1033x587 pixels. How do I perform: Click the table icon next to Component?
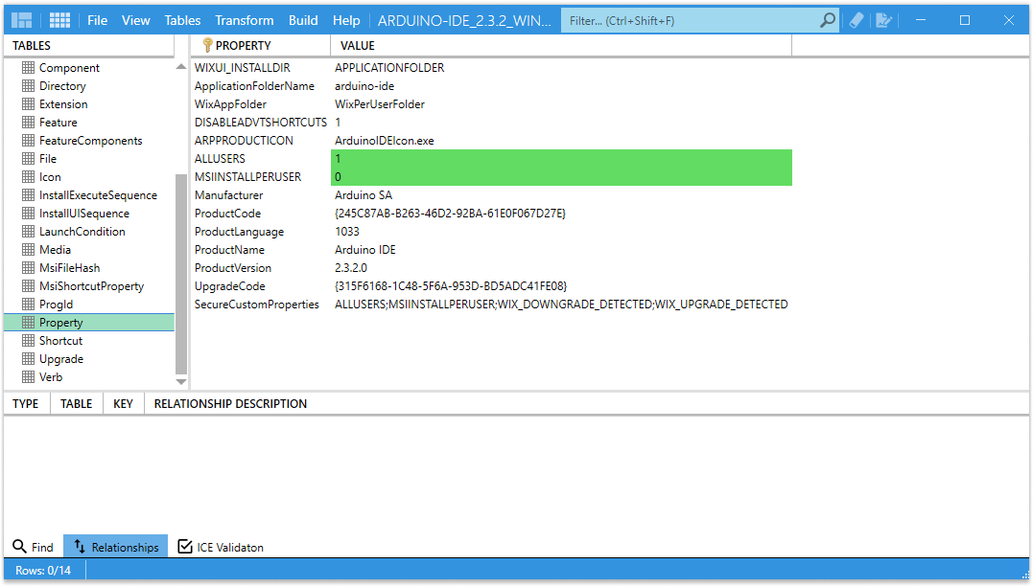[29, 67]
